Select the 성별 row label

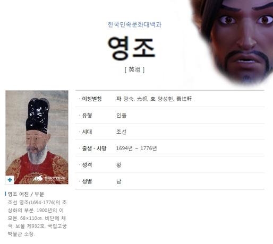(x=87, y=181)
